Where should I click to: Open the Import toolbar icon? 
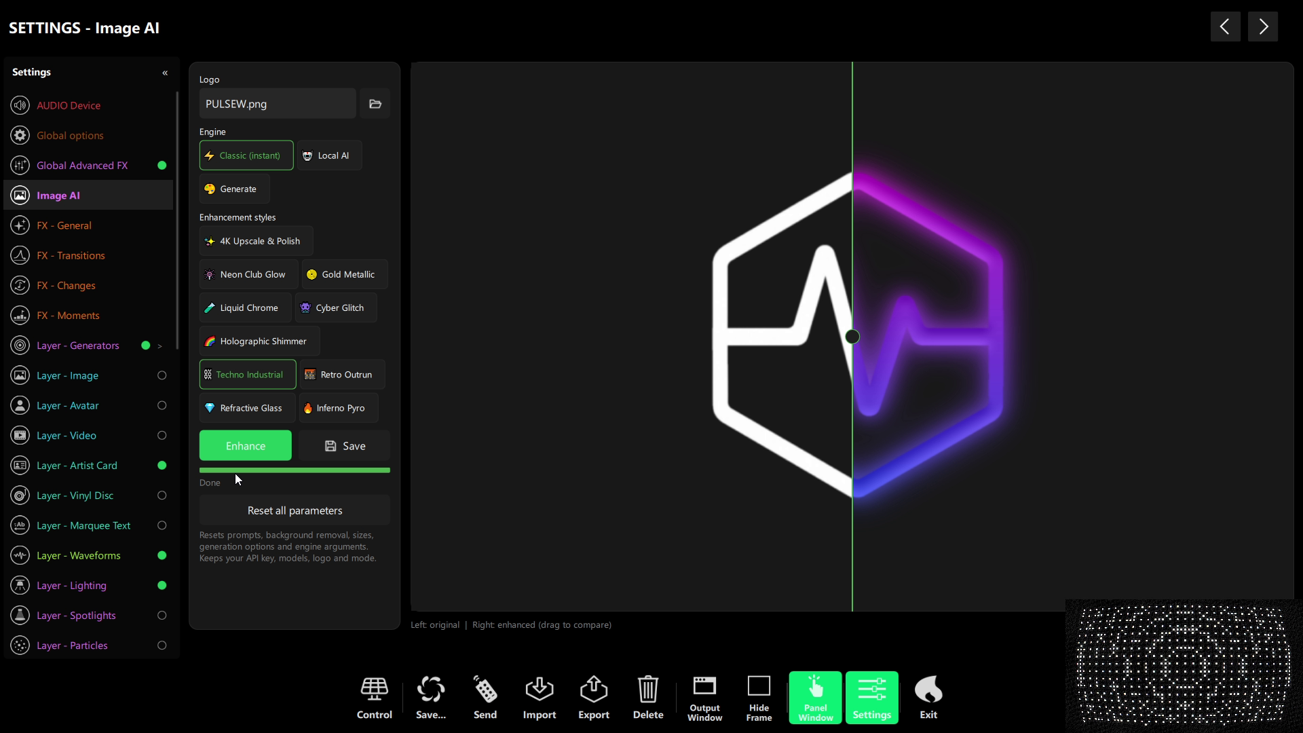click(539, 697)
